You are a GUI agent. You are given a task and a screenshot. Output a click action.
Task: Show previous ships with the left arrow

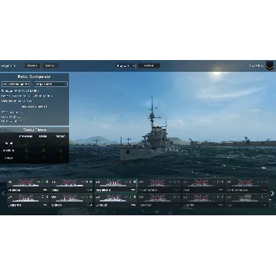(x=3, y=193)
